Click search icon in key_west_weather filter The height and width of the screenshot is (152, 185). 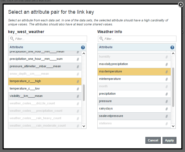point(12,38)
